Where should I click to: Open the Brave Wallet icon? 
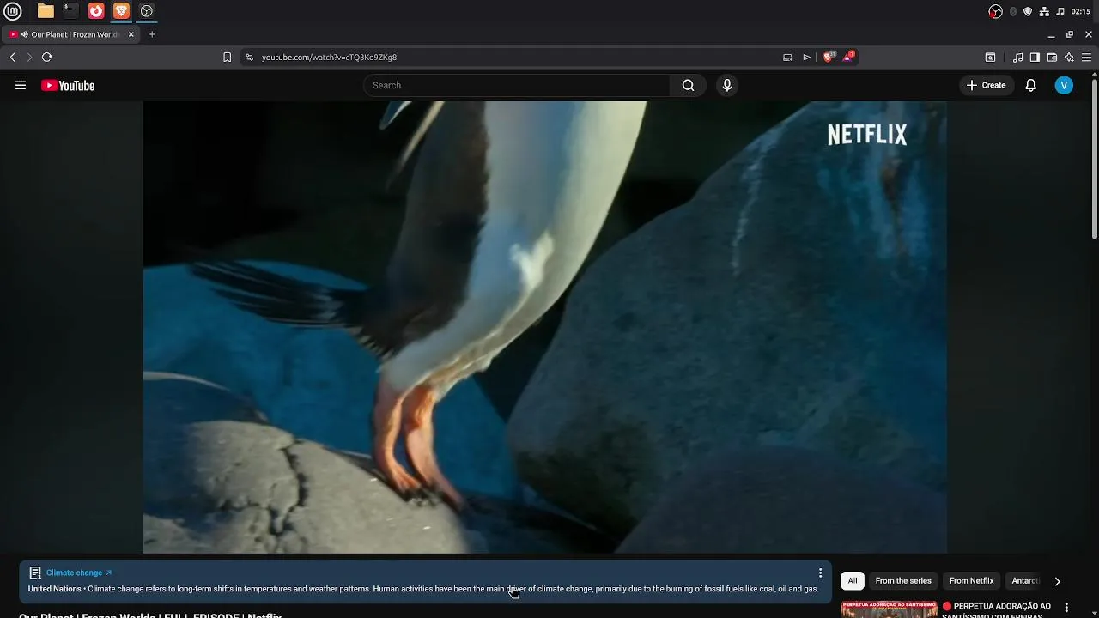[1052, 58]
